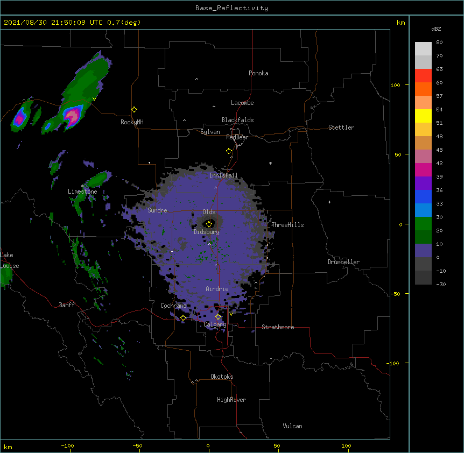Click the yellow 54 dBZ color swatch
The height and width of the screenshot is (453, 464).
tap(423, 116)
